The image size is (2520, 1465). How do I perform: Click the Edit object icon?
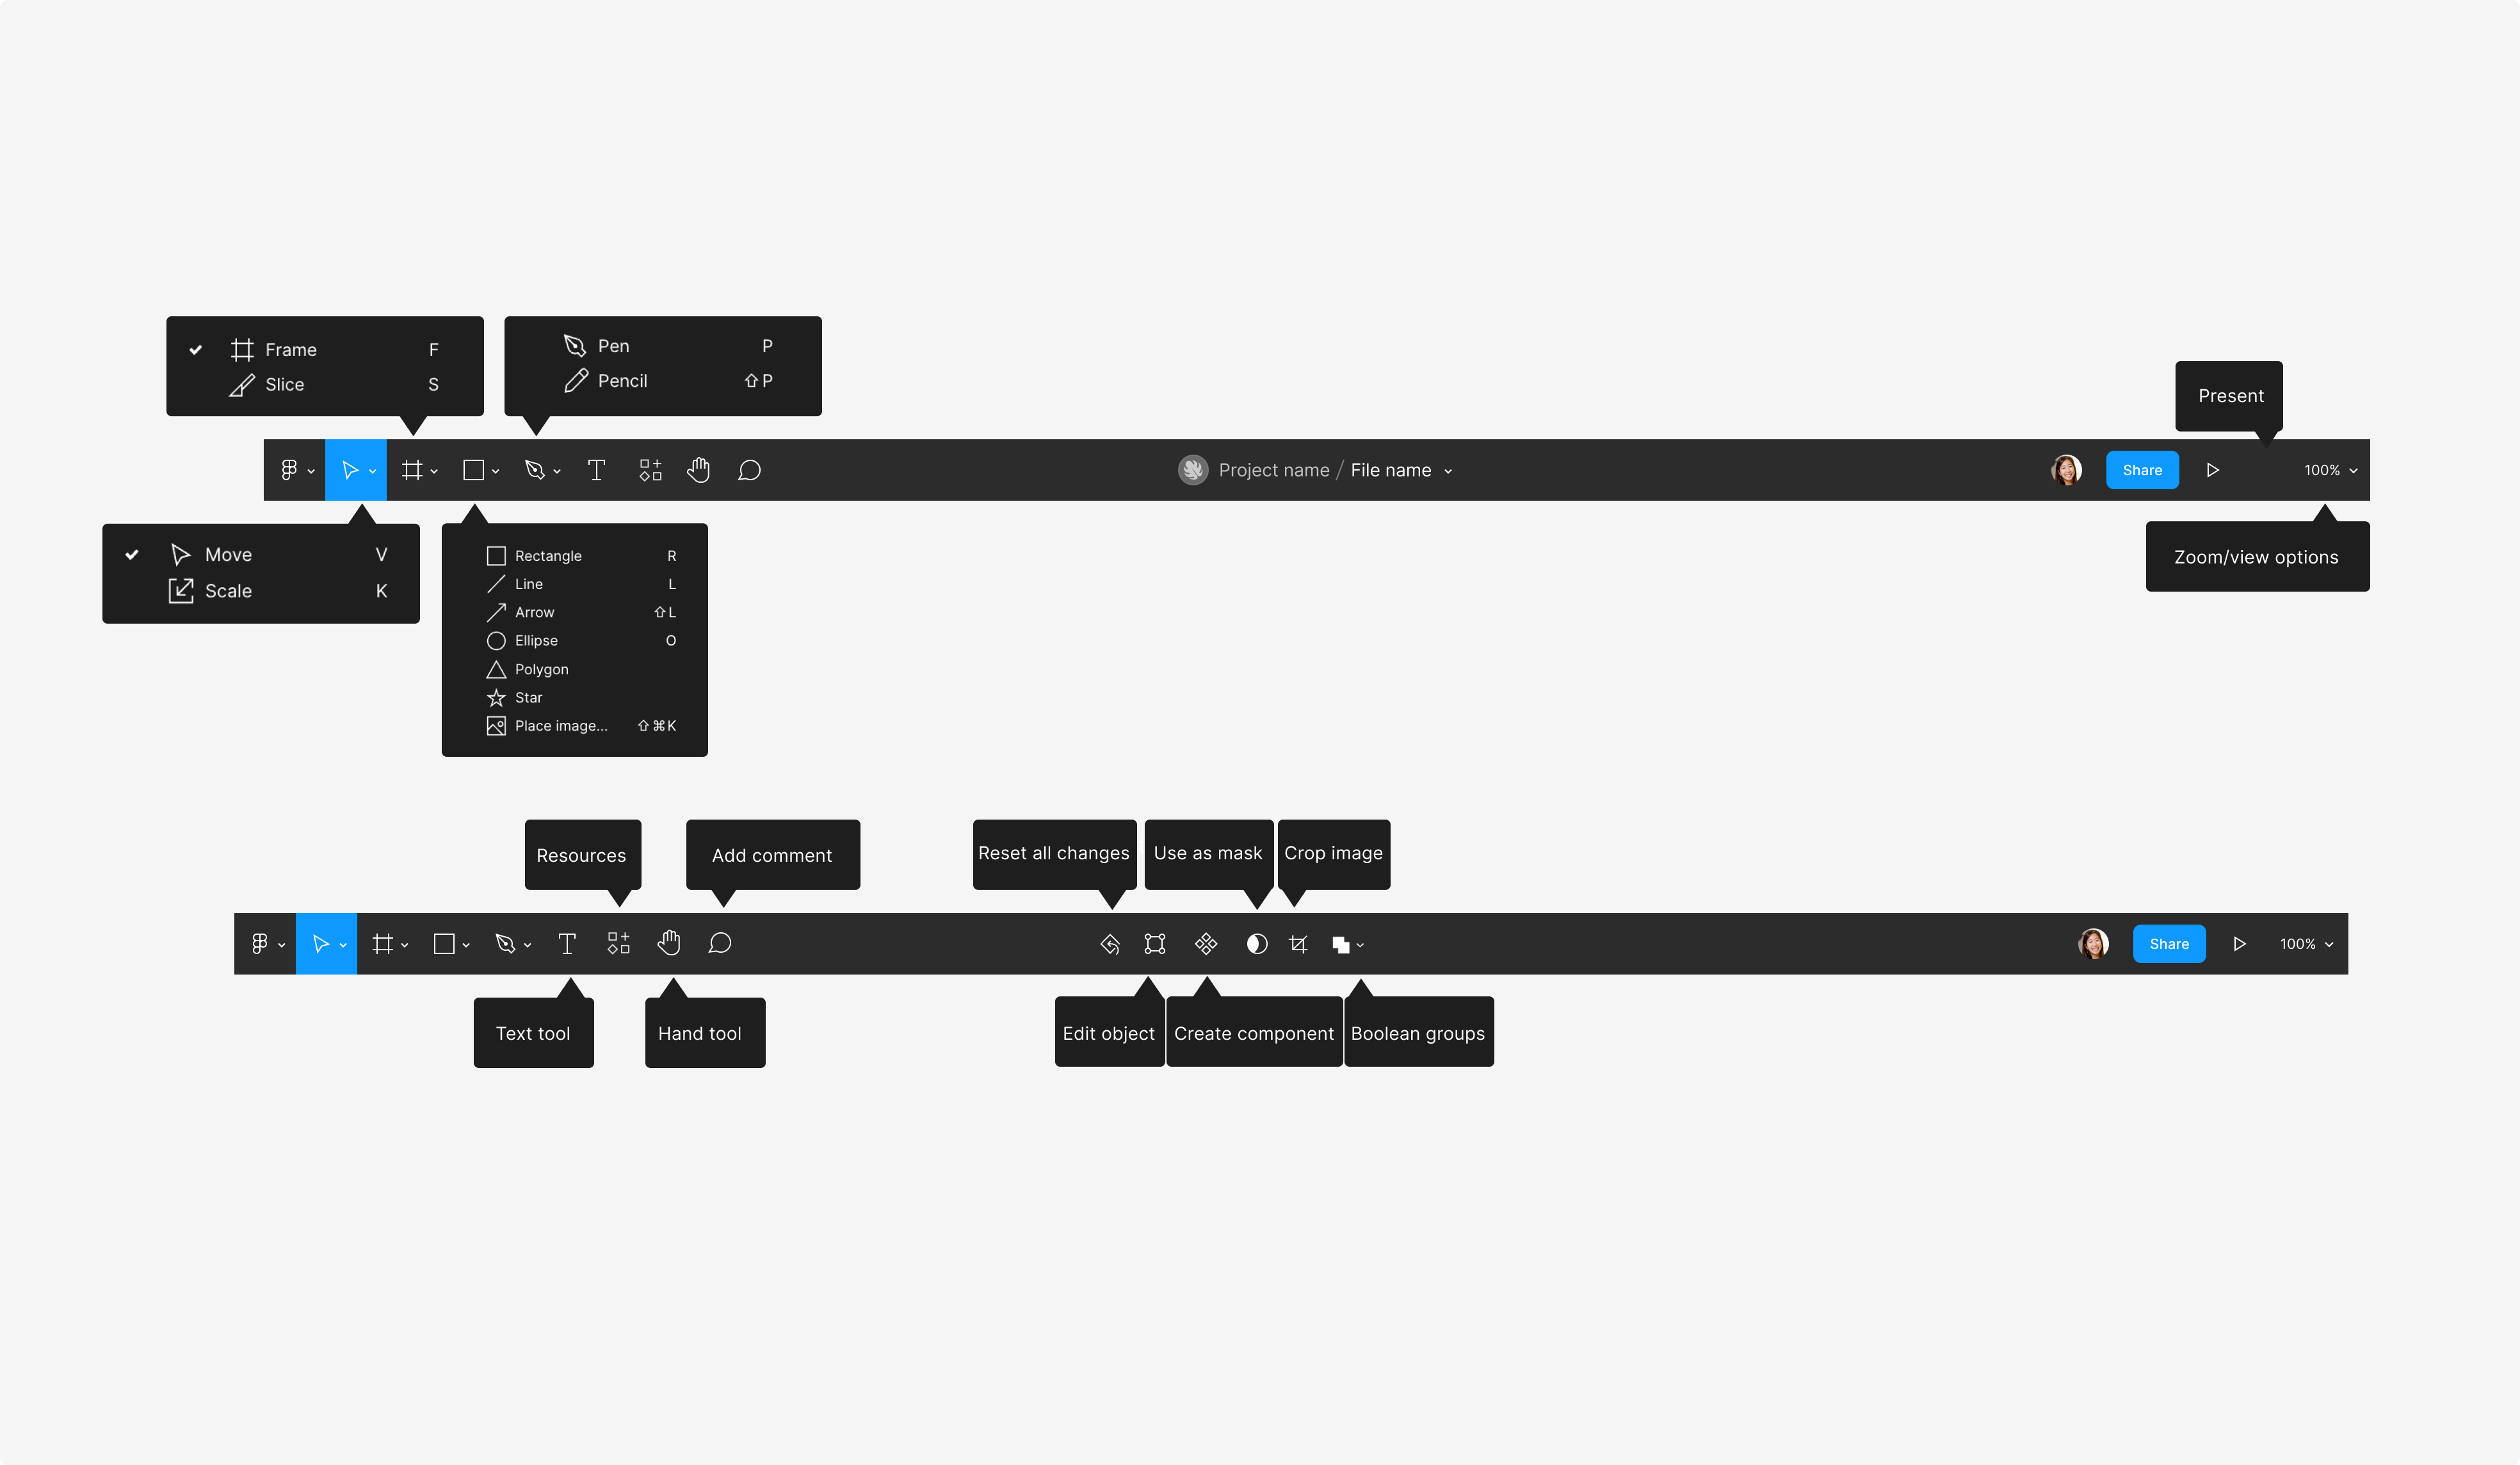click(1154, 944)
